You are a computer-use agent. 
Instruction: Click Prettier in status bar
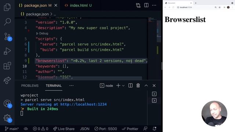130,129
